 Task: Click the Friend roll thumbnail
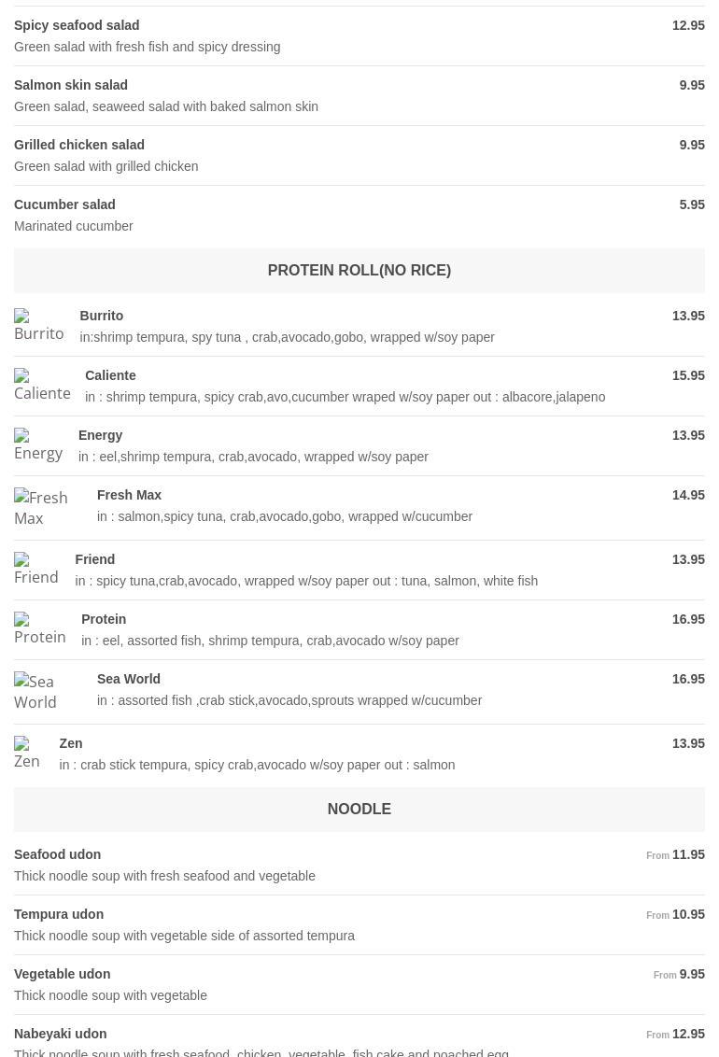36,570
